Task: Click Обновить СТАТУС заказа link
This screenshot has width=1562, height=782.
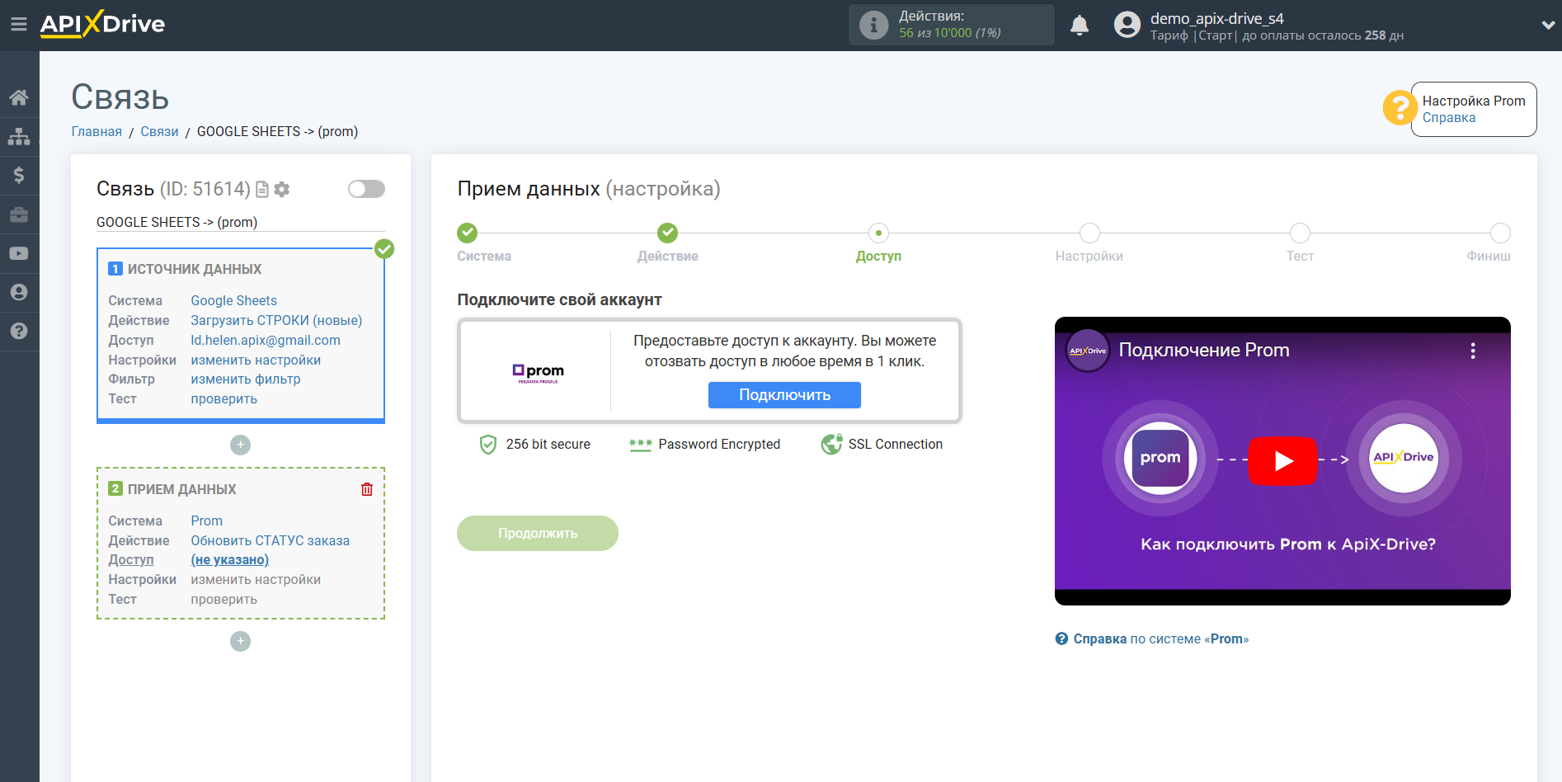Action: (270, 541)
